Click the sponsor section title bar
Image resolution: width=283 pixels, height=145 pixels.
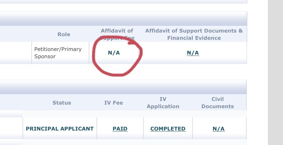tap(123, 19)
